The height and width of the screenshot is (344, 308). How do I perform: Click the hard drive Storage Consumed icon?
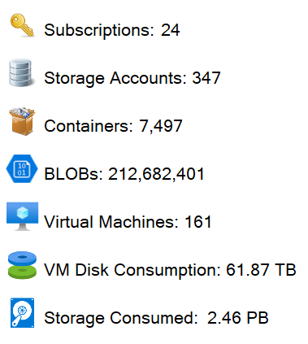pyautogui.click(x=22, y=312)
